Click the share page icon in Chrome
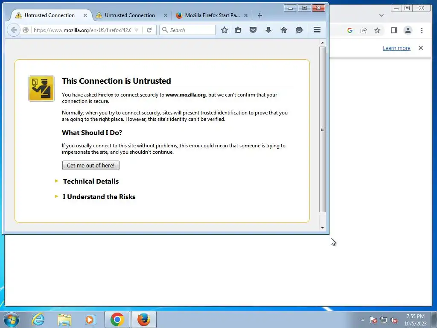Screen dimensions: 437x328 pyautogui.click(x=364, y=30)
